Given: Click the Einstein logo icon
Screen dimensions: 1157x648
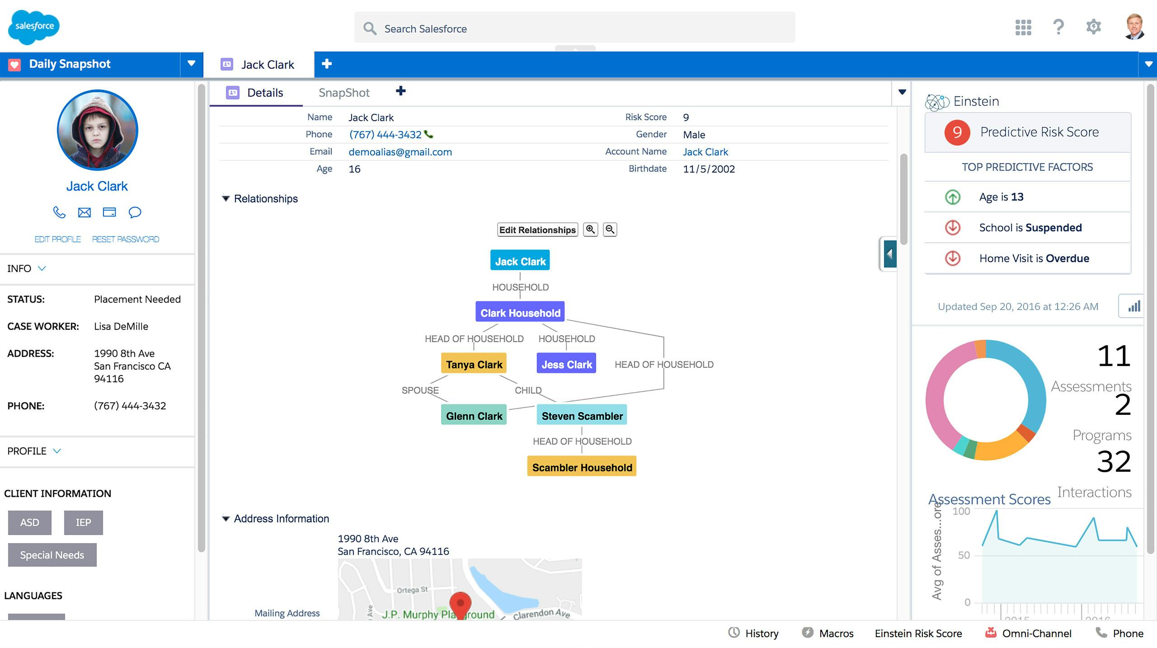Looking at the screenshot, I should pyautogui.click(x=937, y=102).
